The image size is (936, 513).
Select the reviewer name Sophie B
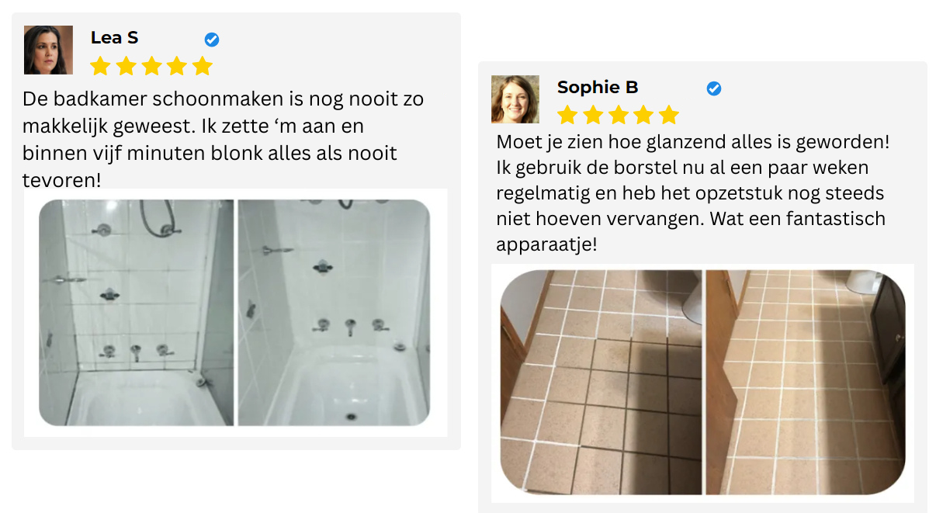pyautogui.click(x=598, y=87)
